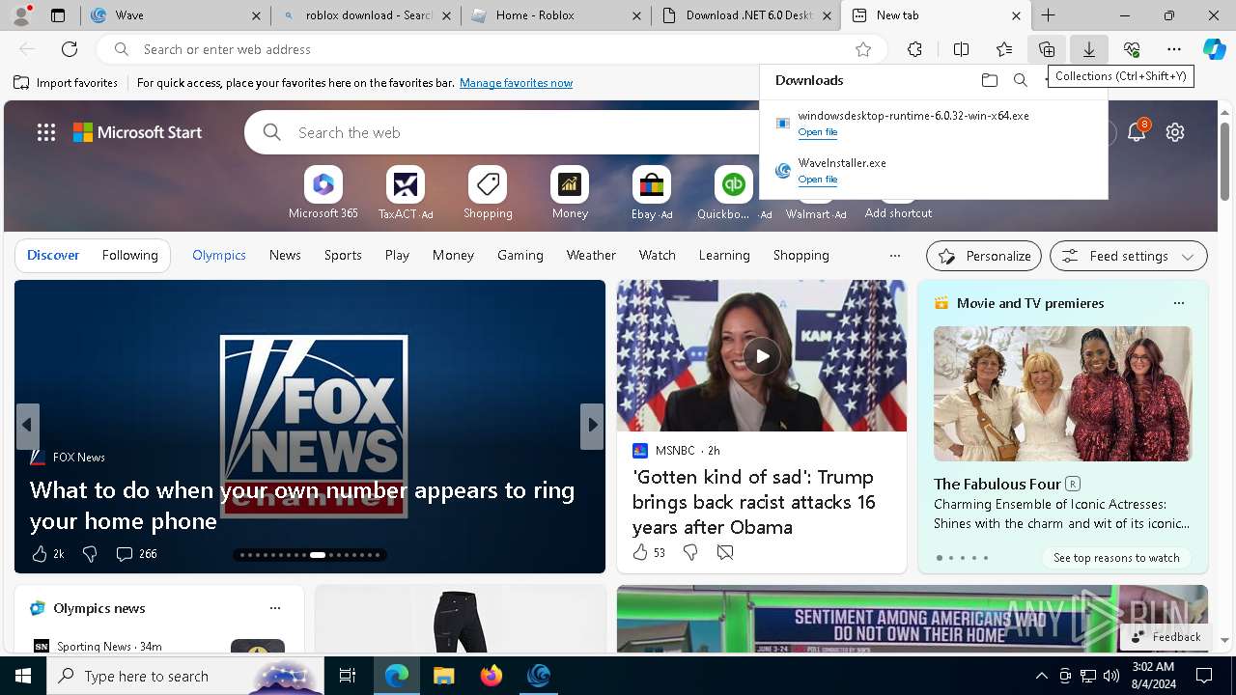Show more feed categories ellipsis

(895, 256)
